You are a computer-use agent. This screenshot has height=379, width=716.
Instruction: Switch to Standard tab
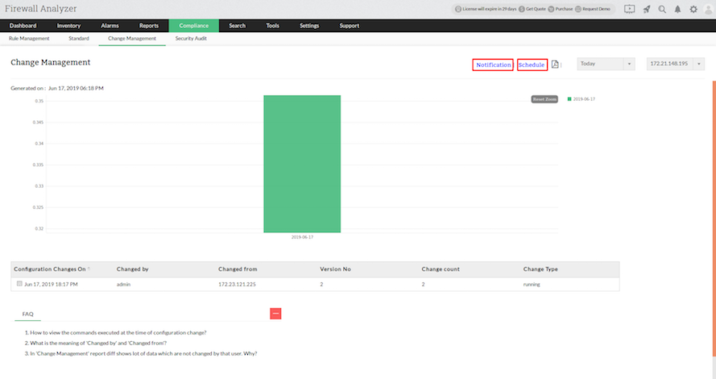pyautogui.click(x=79, y=39)
